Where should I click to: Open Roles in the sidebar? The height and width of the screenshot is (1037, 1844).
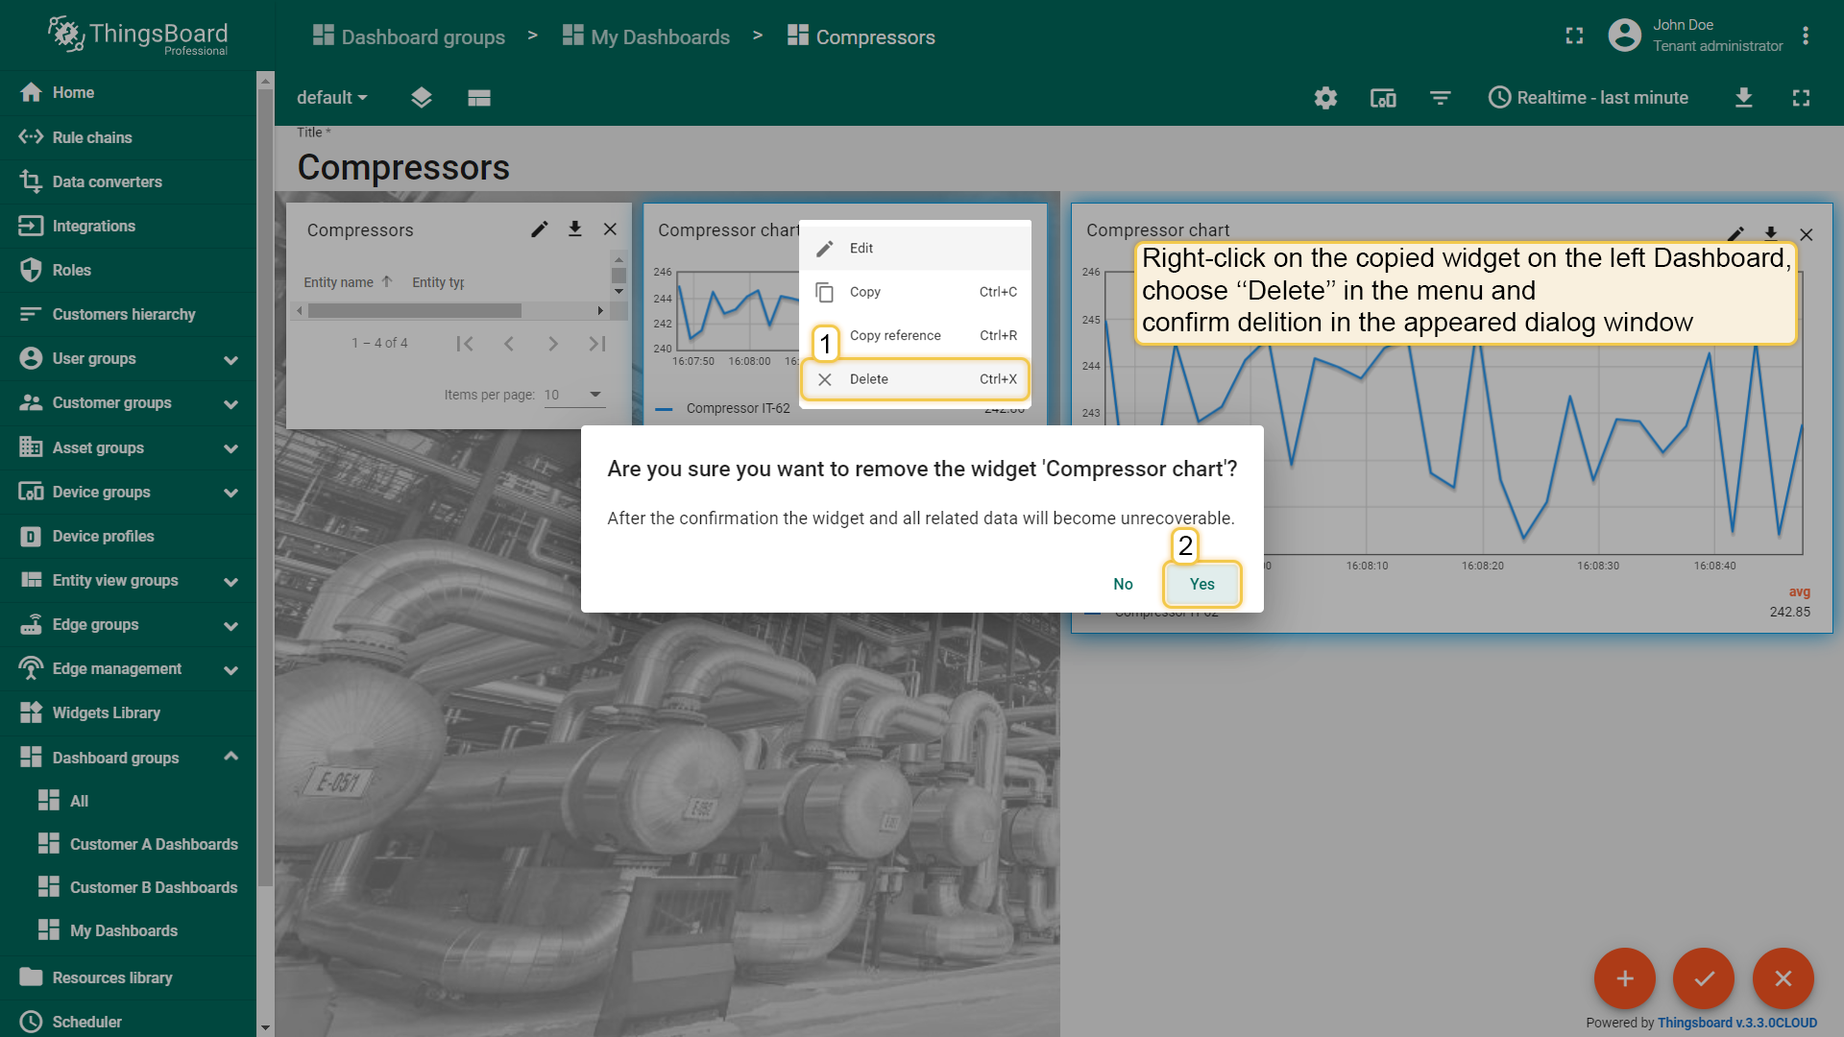(128, 270)
